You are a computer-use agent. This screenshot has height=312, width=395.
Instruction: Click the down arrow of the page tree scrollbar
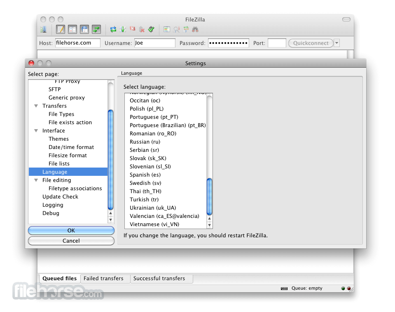pyautogui.click(x=110, y=220)
